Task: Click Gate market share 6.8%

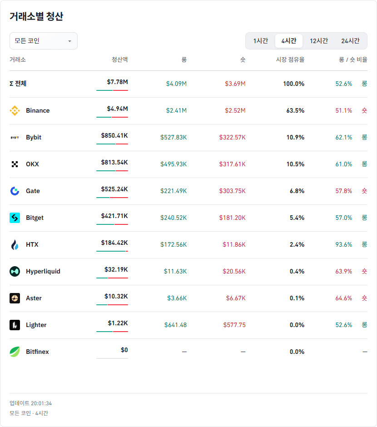Action: click(x=297, y=191)
